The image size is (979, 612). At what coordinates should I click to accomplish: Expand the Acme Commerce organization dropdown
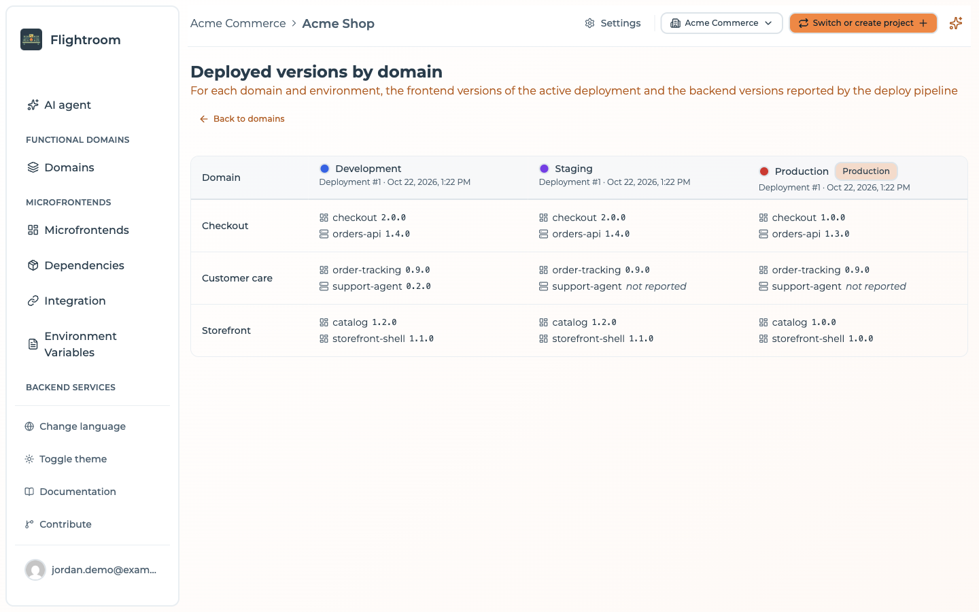coord(721,23)
